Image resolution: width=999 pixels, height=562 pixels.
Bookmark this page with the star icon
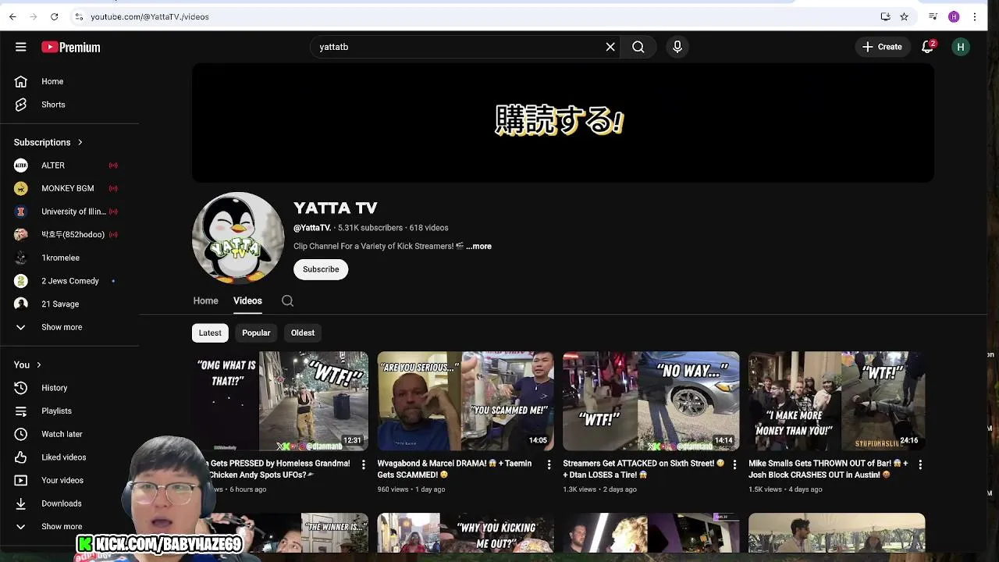coord(904,16)
